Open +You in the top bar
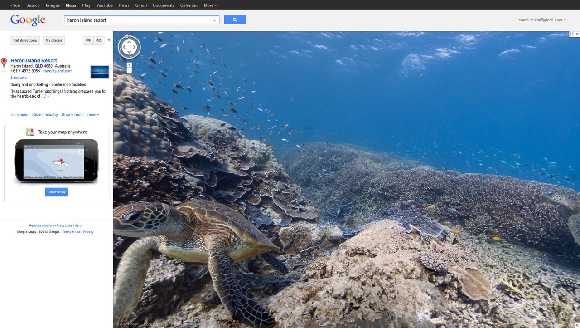Viewport: 580px width, 328px height. point(15,5)
